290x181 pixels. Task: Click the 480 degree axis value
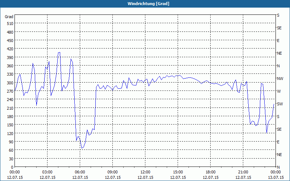[11, 32]
